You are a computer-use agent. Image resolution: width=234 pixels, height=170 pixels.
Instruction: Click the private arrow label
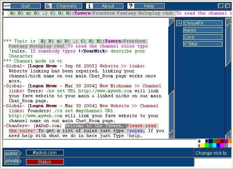(13, 161)
